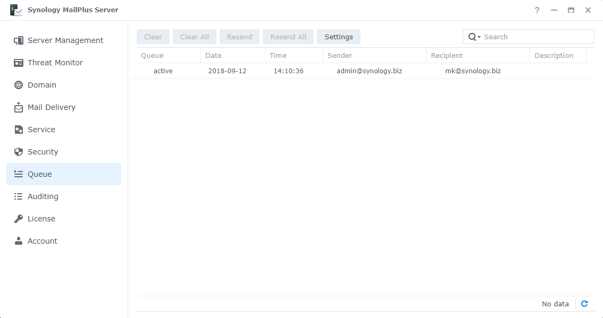Click the Clear button
Screen dimensions: 603x318
tap(153, 37)
